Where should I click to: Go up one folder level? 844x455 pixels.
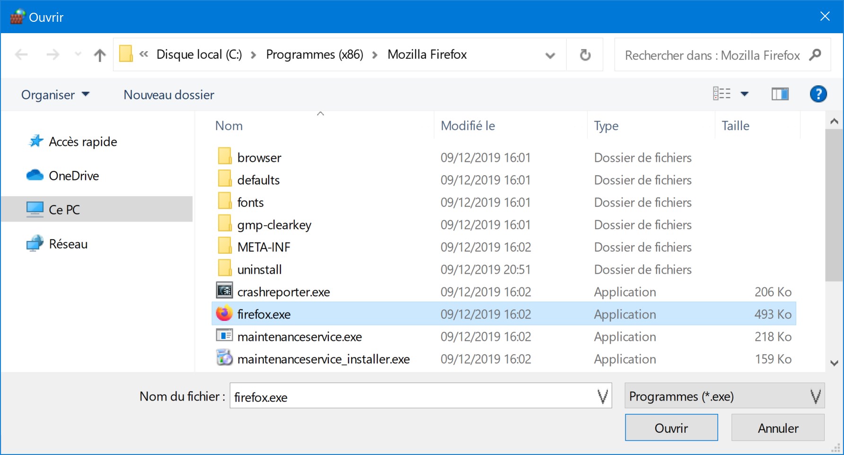pyautogui.click(x=100, y=55)
